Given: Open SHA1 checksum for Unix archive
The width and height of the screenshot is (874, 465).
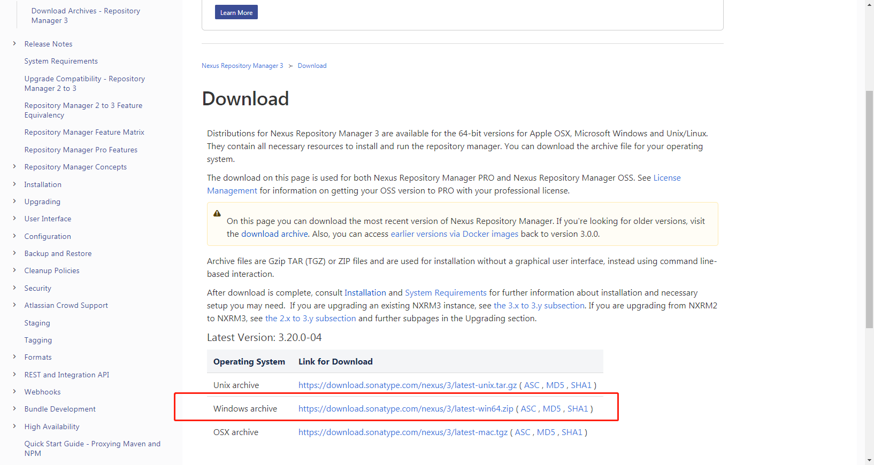Looking at the screenshot, I should (581, 385).
